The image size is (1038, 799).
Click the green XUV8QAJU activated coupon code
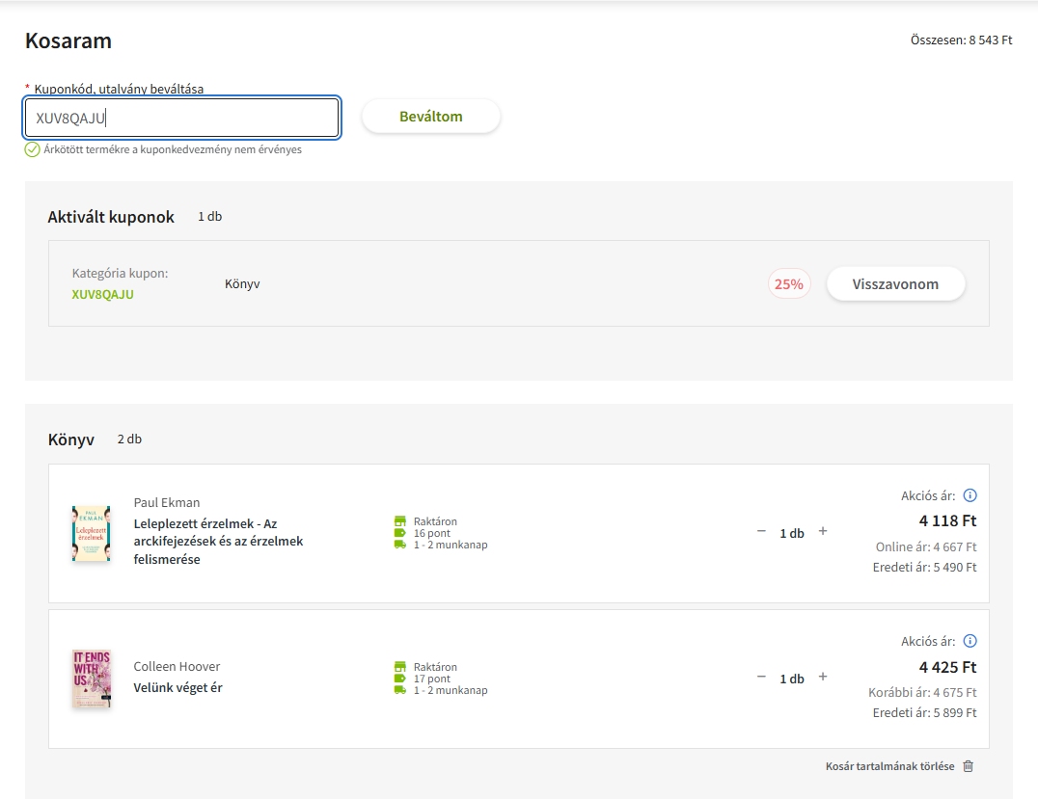pos(102,295)
